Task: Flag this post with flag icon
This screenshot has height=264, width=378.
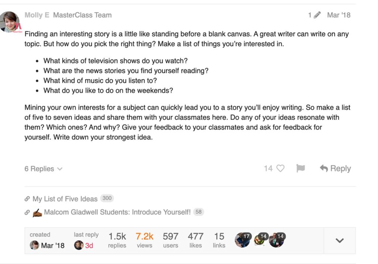Action: (x=300, y=169)
